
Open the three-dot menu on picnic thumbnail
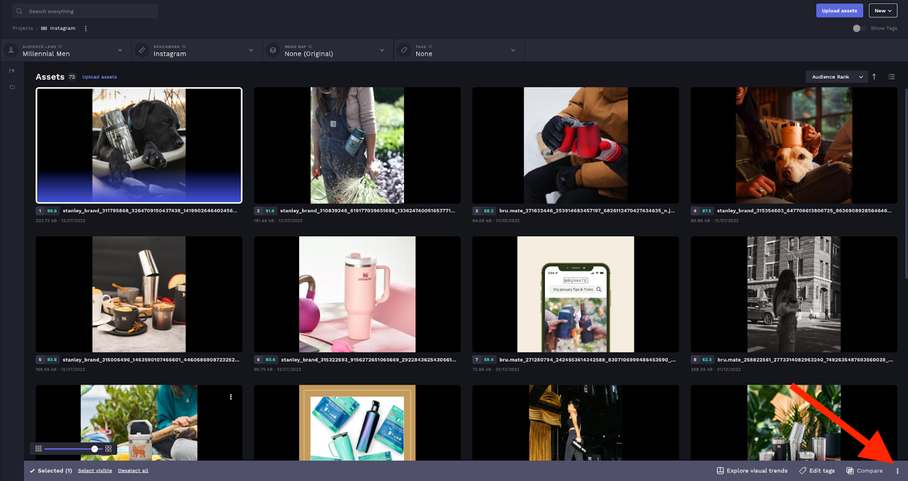[x=230, y=397]
